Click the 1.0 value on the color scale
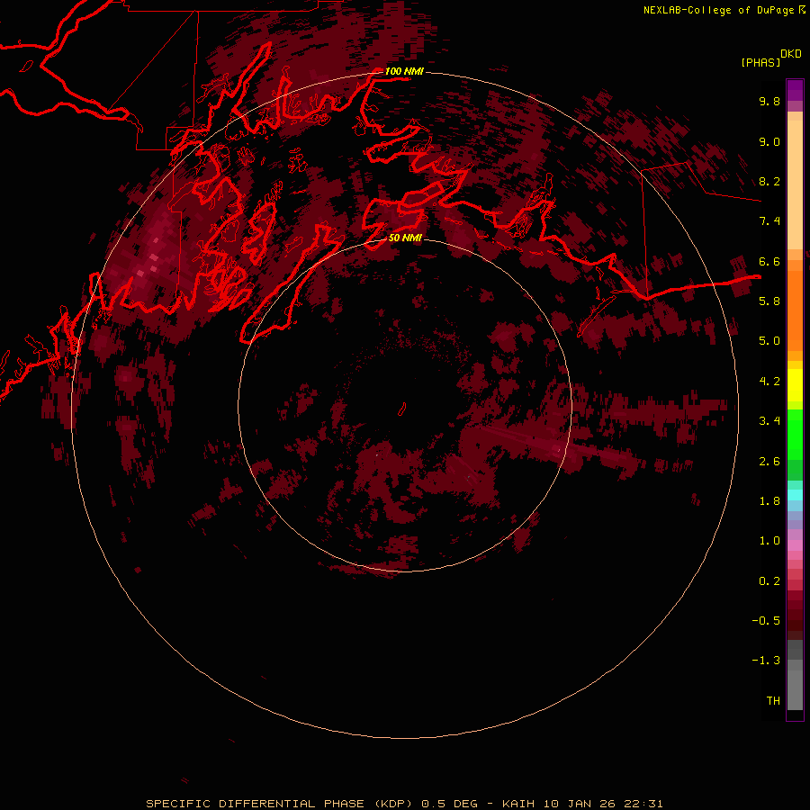 coord(769,541)
